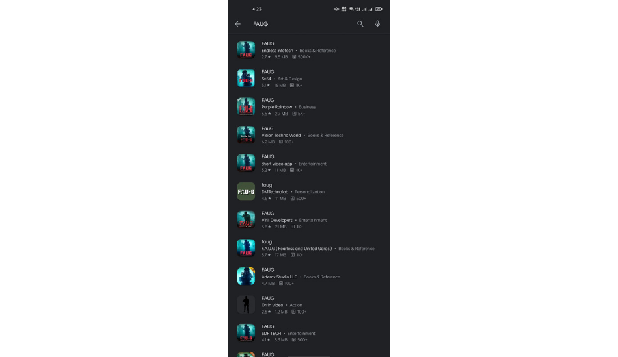This screenshot has width=618, height=357.
Task: Tap the Wi-Fi icon in status bar
Action: (x=351, y=9)
